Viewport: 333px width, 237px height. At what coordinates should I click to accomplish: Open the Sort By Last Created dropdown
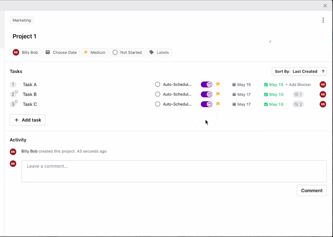pyautogui.click(x=299, y=71)
